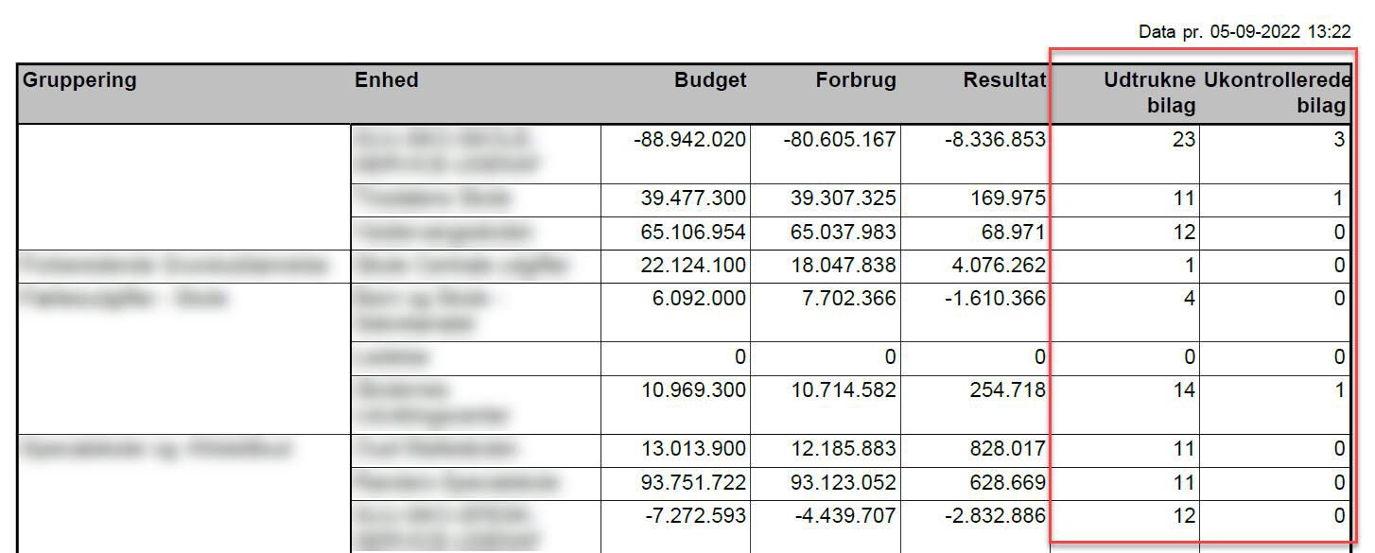Click the Resultat column header
Screen dimensions: 1375x553
click(x=1004, y=80)
